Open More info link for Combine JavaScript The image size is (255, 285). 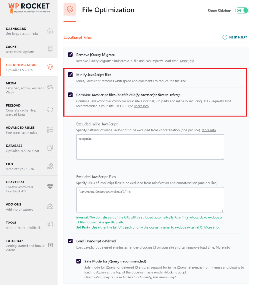141,106
